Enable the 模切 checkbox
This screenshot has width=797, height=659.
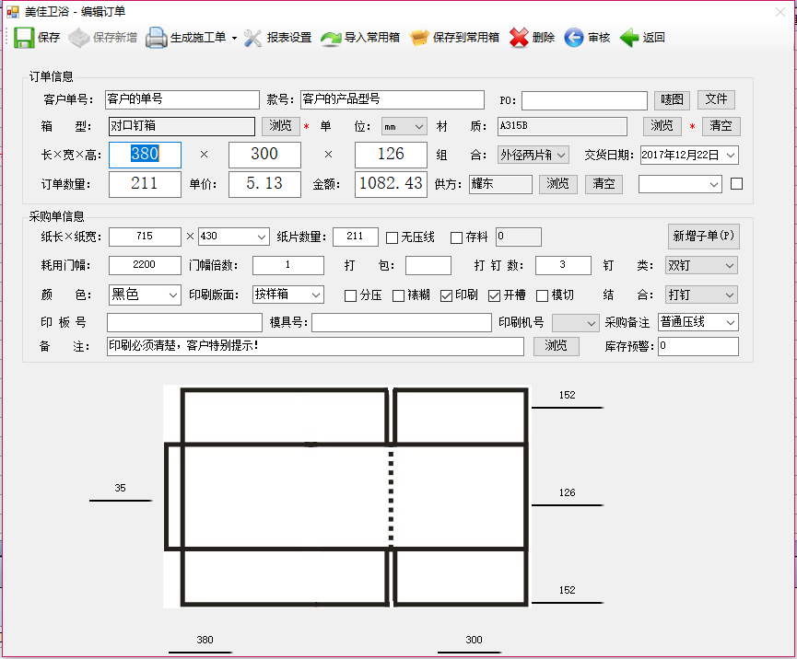tap(543, 296)
